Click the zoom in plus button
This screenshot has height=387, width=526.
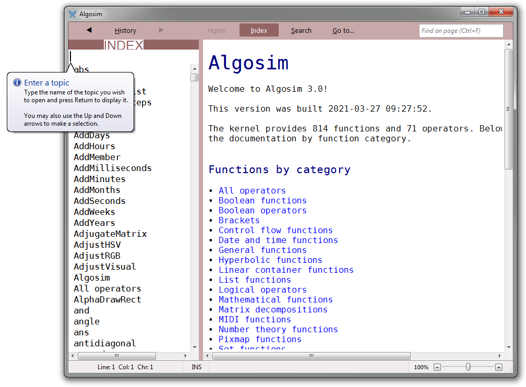tap(499, 367)
